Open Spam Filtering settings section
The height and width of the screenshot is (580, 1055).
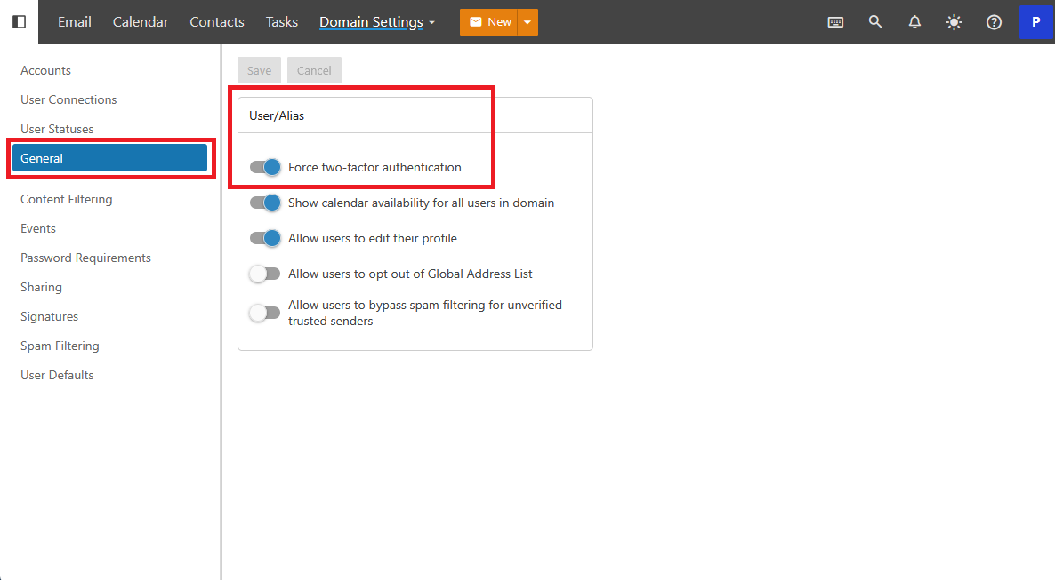pos(60,346)
